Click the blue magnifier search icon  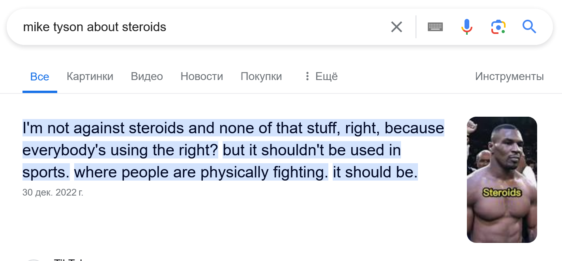pyautogui.click(x=529, y=27)
